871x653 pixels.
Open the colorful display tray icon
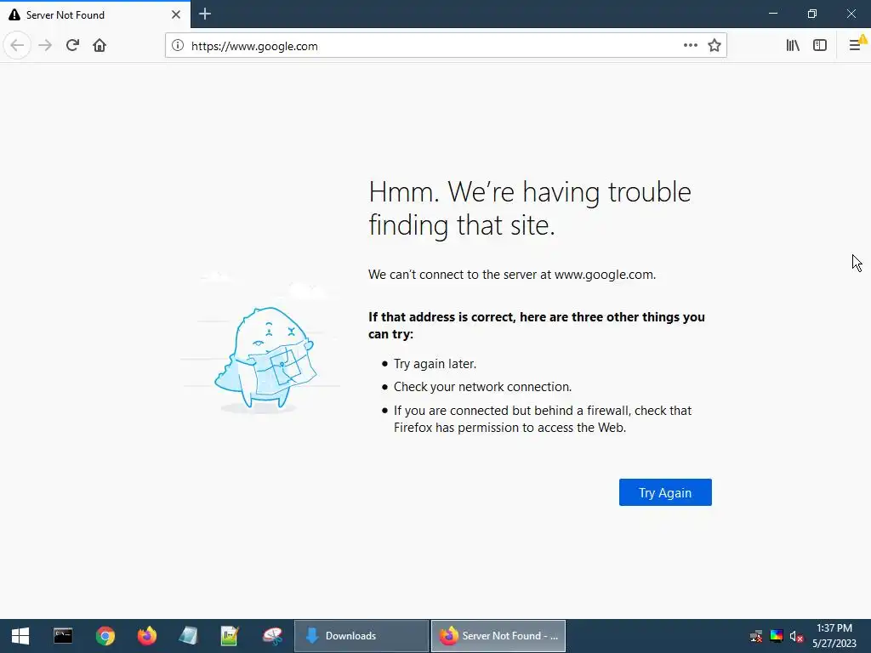[777, 636]
